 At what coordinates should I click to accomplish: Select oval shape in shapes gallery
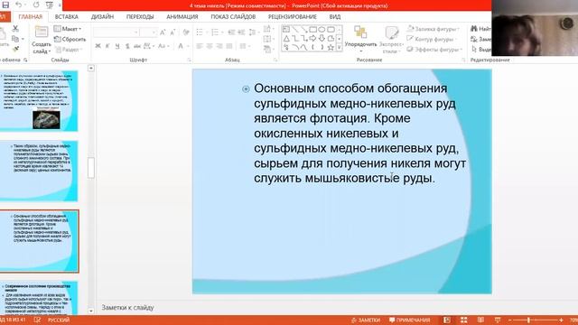click(322, 29)
